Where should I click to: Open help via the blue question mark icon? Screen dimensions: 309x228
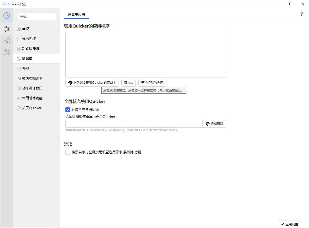(x=301, y=14)
